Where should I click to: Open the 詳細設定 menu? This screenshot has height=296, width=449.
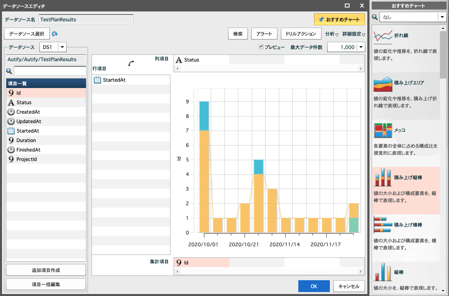pos(354,34)
